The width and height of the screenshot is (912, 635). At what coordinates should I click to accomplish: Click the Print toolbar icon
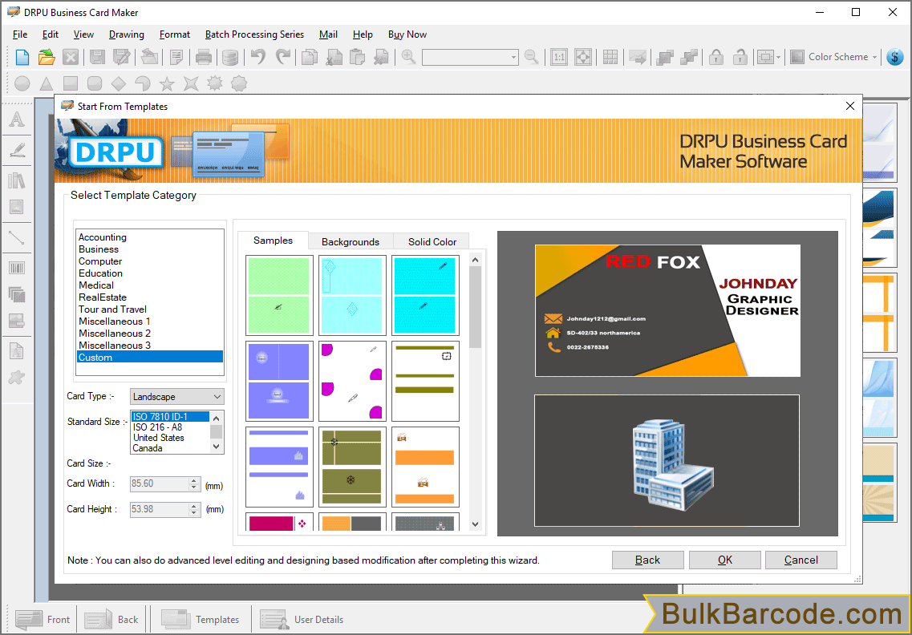(203, 57)
